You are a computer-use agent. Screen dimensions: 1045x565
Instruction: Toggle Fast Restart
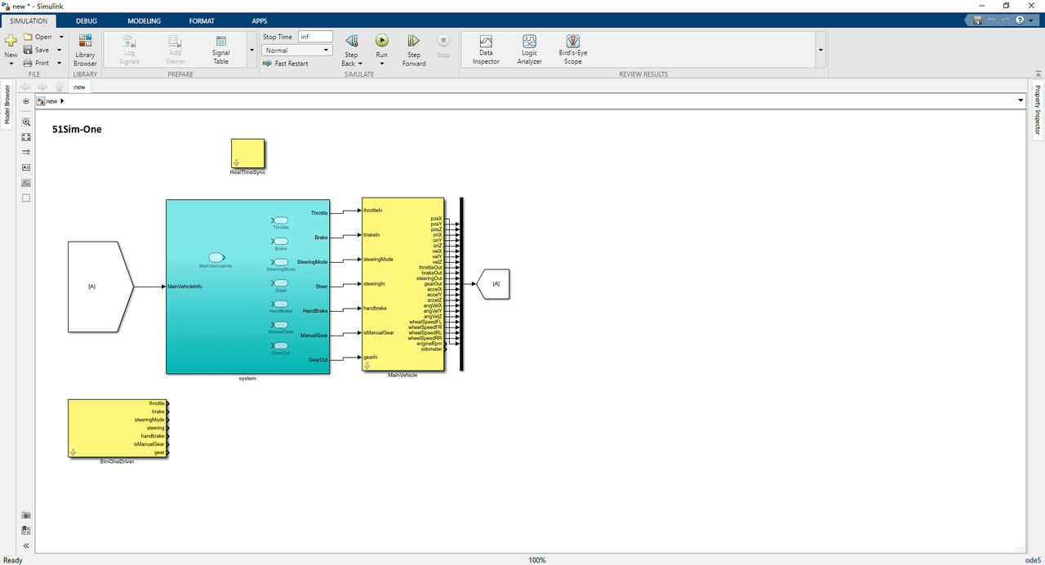coord(286,63)
